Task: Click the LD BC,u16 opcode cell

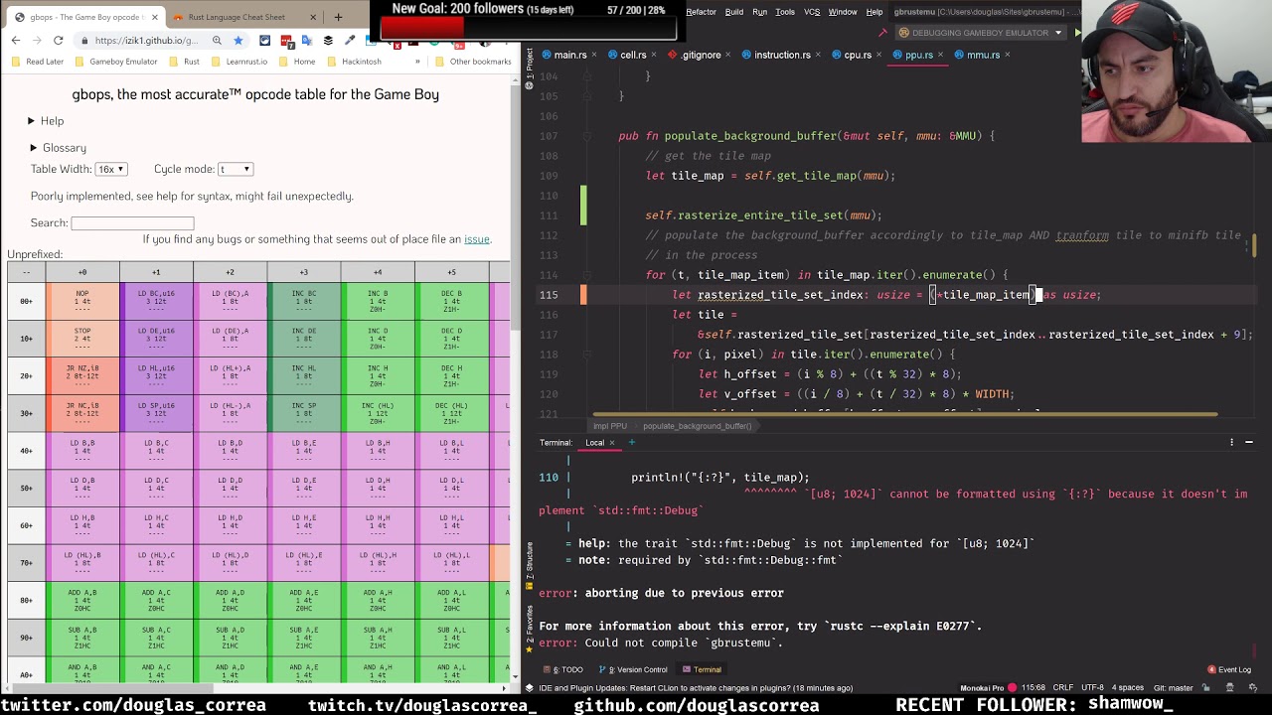Action: pyautogui.click(x=156, y=301)
